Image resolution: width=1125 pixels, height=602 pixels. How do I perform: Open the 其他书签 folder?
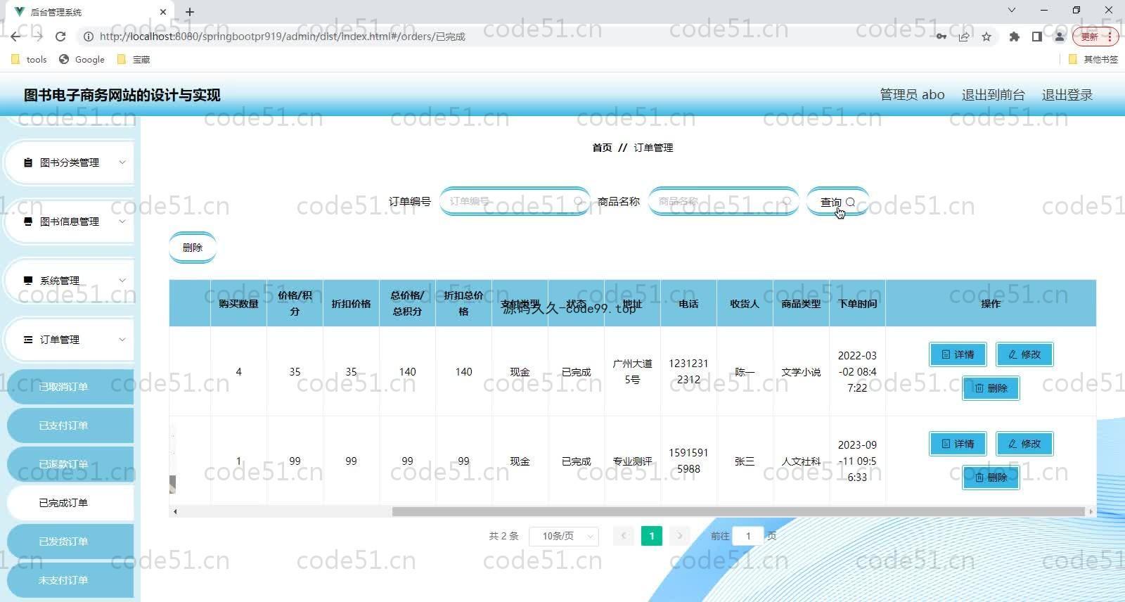1093,59
